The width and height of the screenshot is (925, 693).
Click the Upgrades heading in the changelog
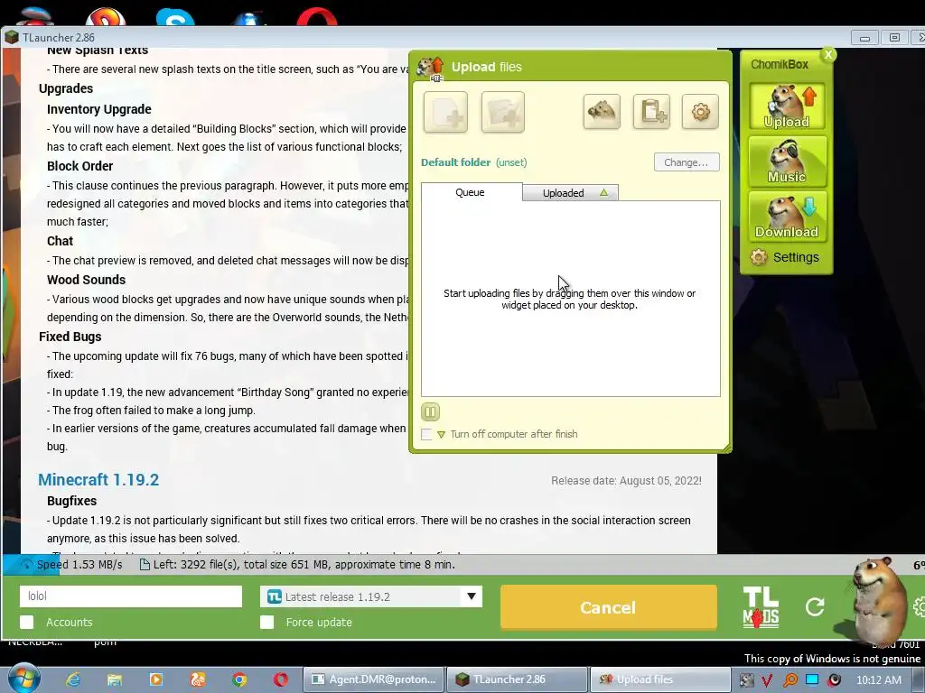point(65,88)
